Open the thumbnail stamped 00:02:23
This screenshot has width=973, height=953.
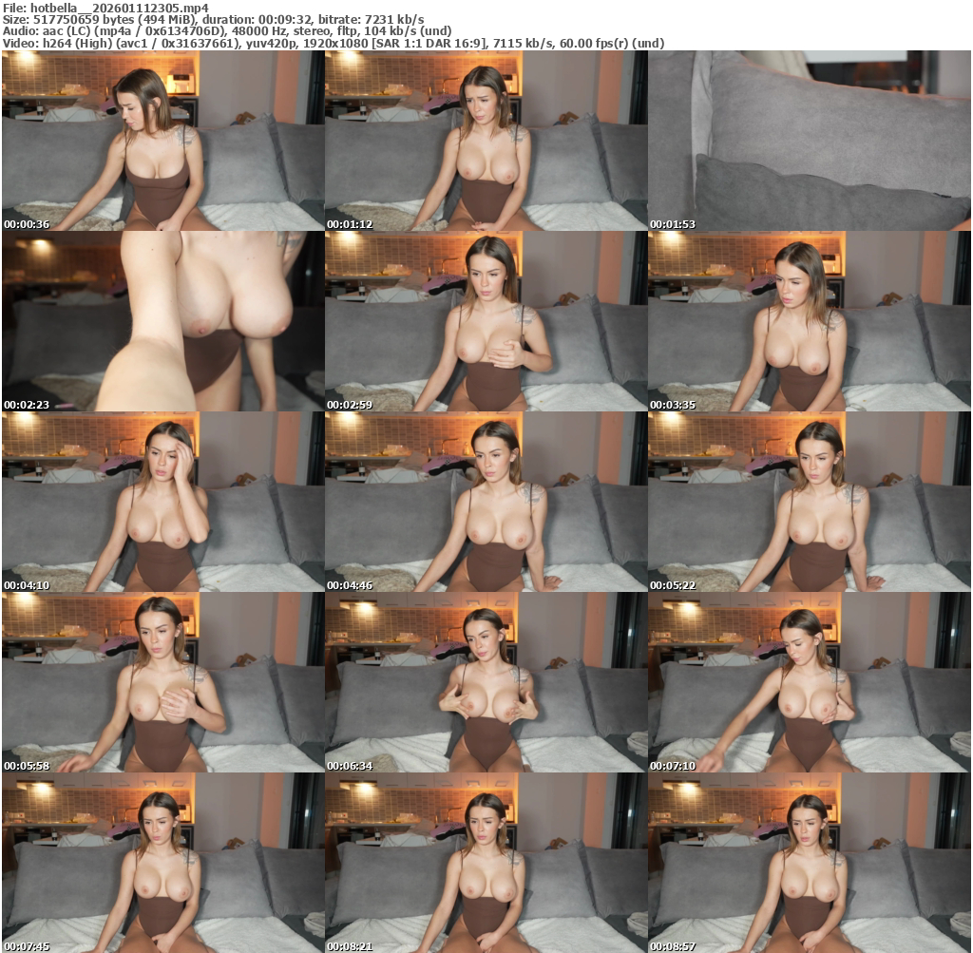[x=163, y=321]
